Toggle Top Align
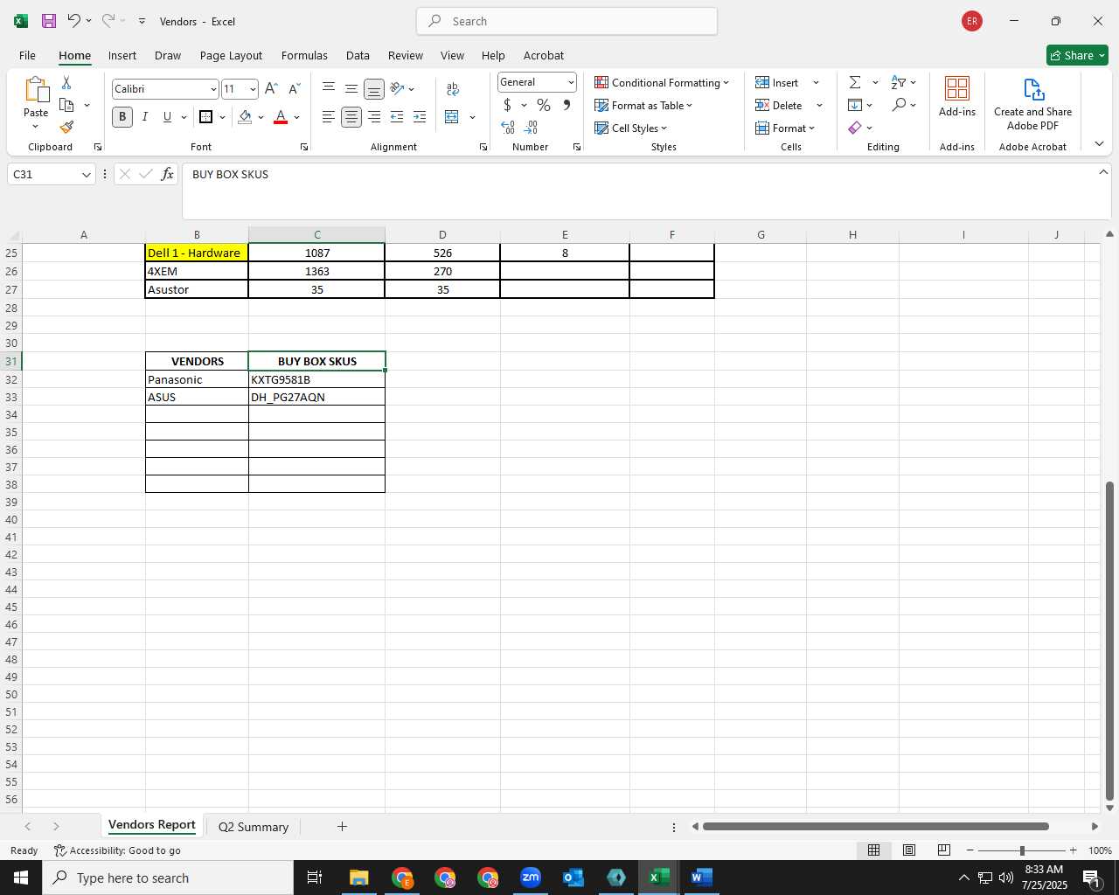This screenshot has height=895, width=1119. coord(329,88)
